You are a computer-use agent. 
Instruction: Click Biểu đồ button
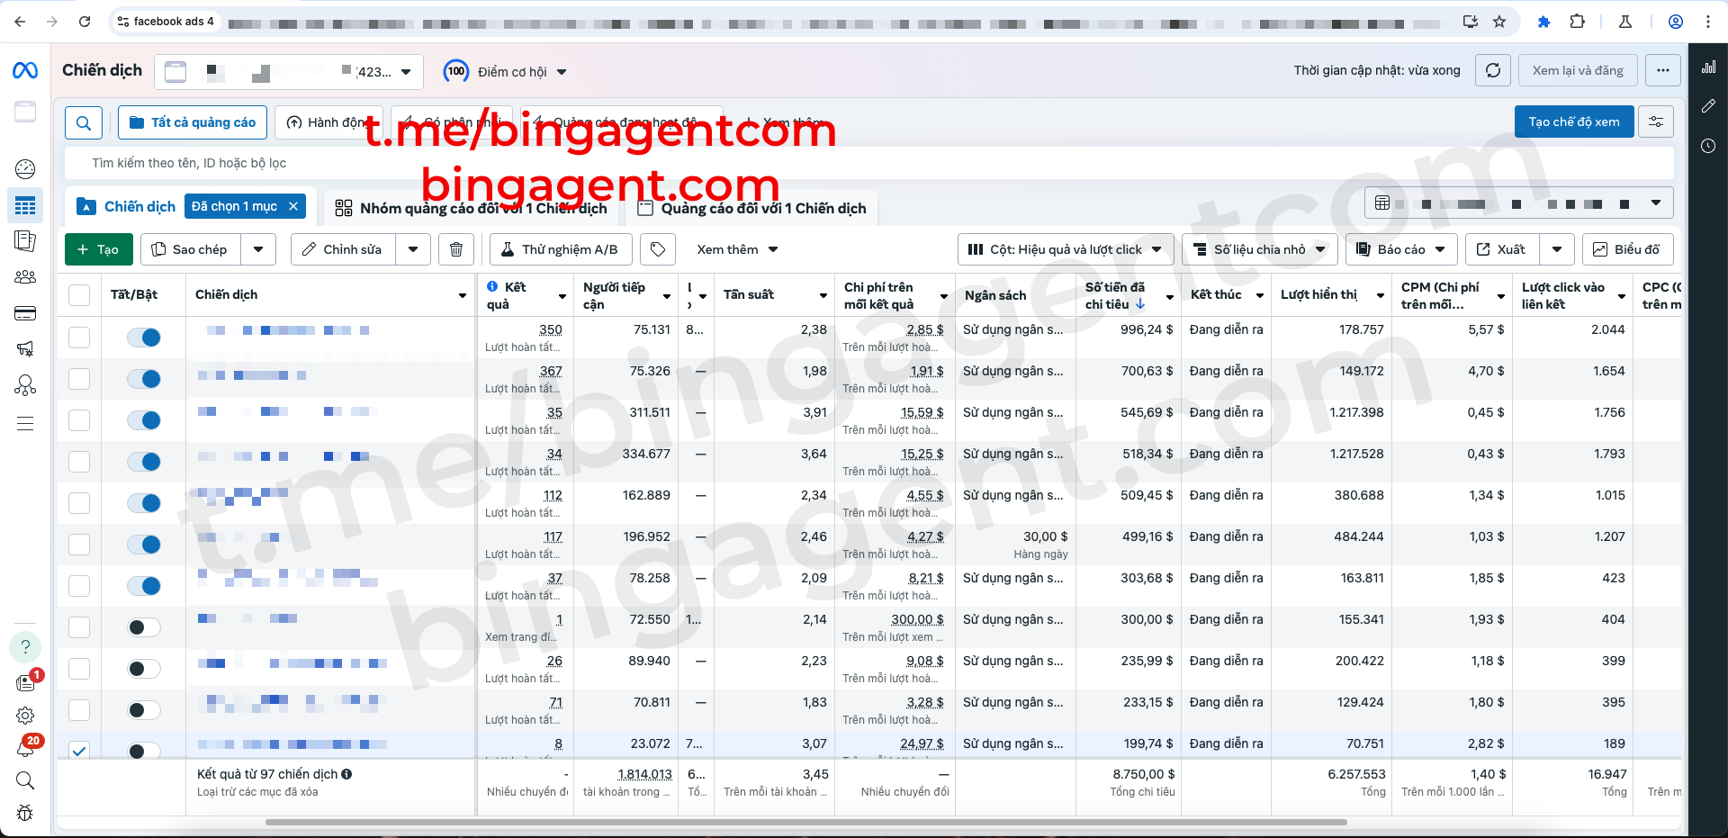[x=1627, y=249]
